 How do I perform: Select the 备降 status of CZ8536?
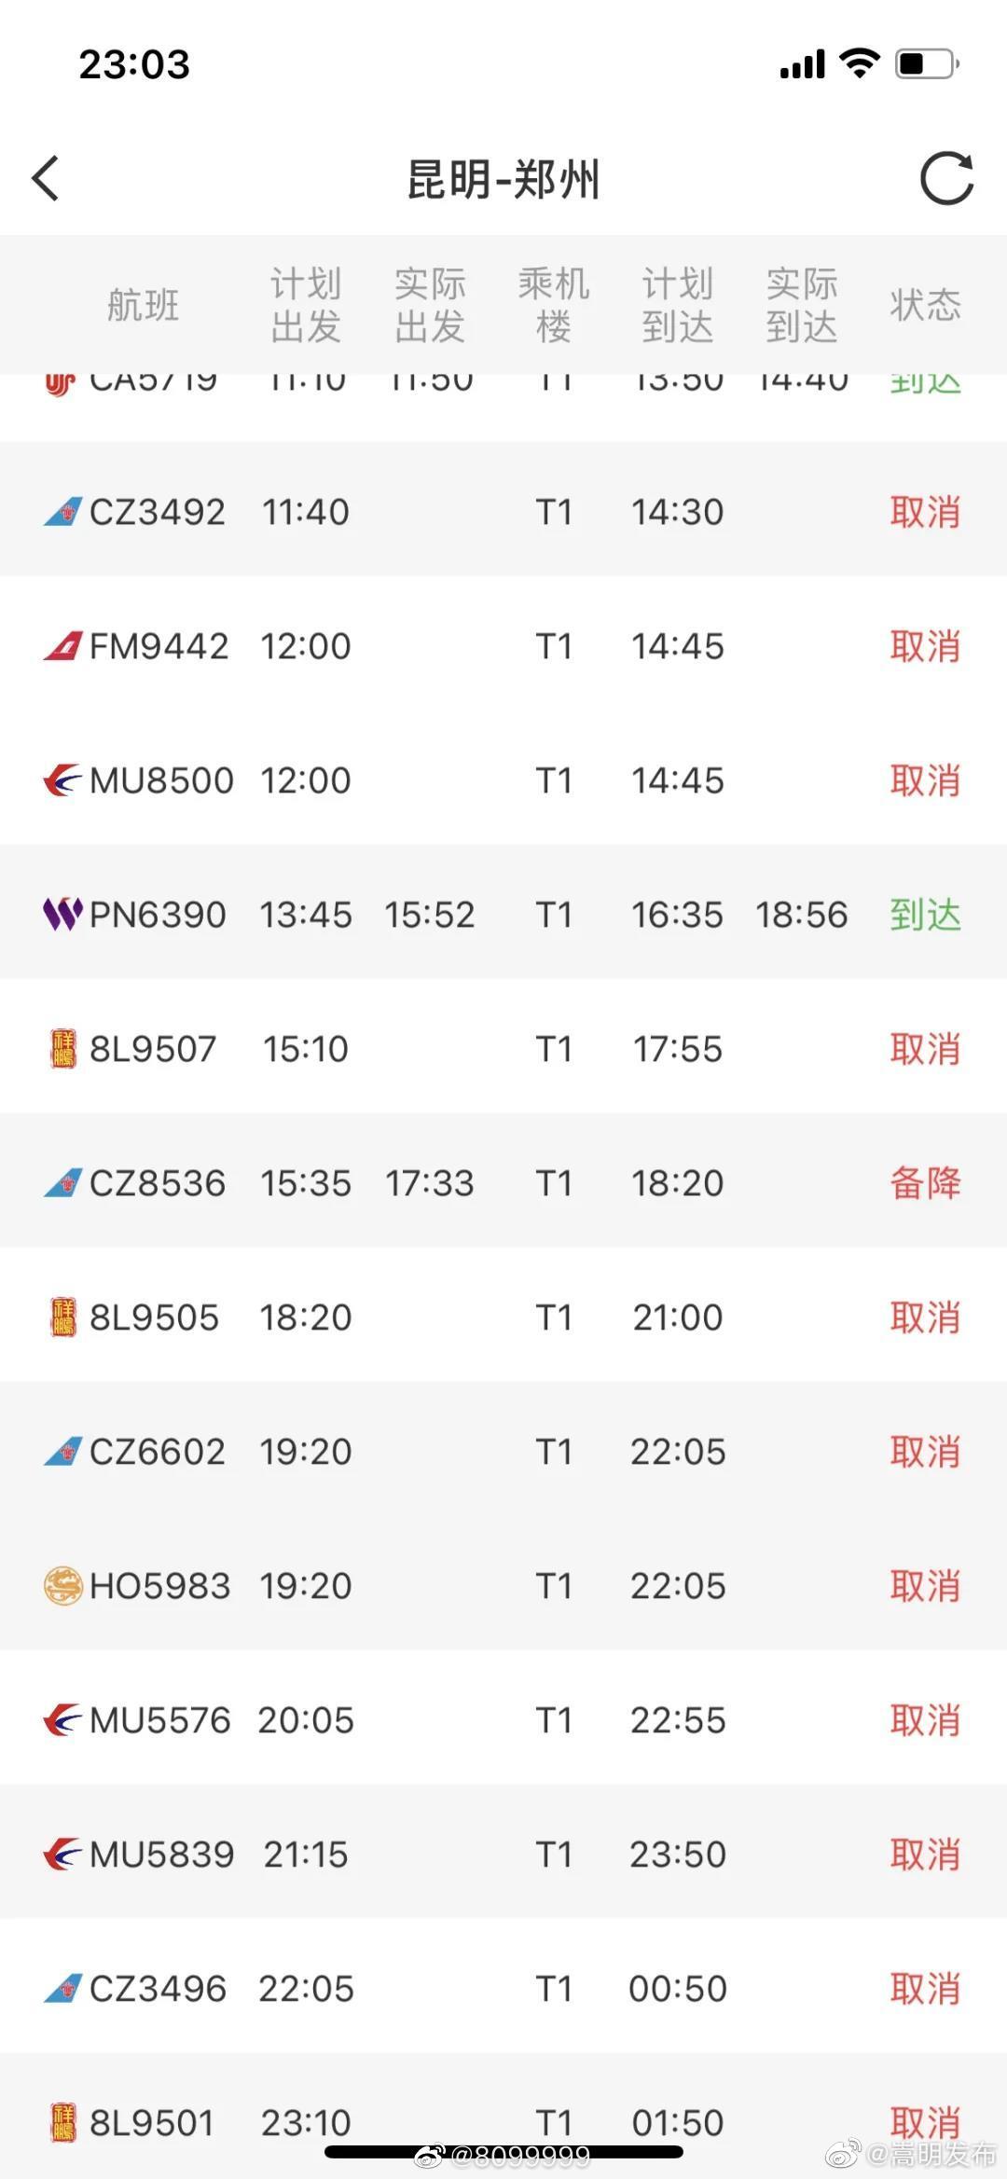point(924,1183)
